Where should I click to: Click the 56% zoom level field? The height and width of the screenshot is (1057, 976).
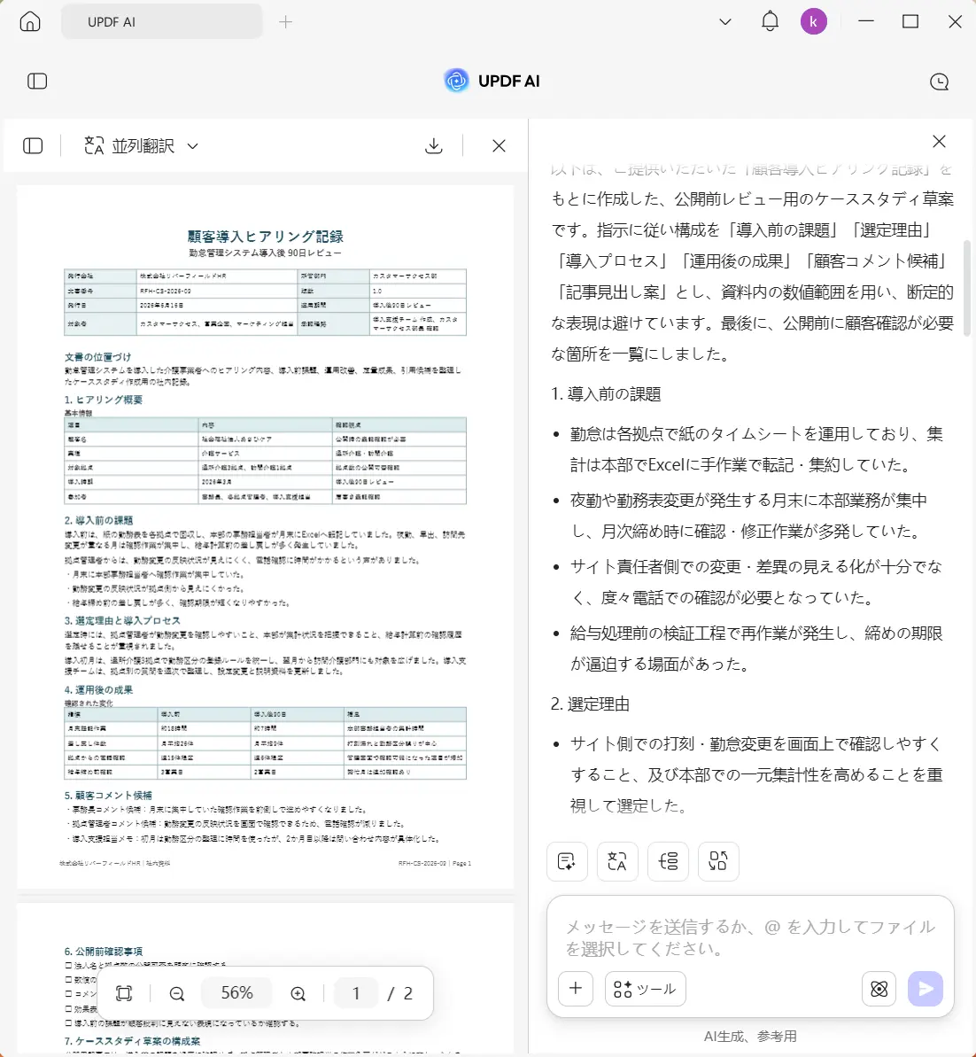236,993
